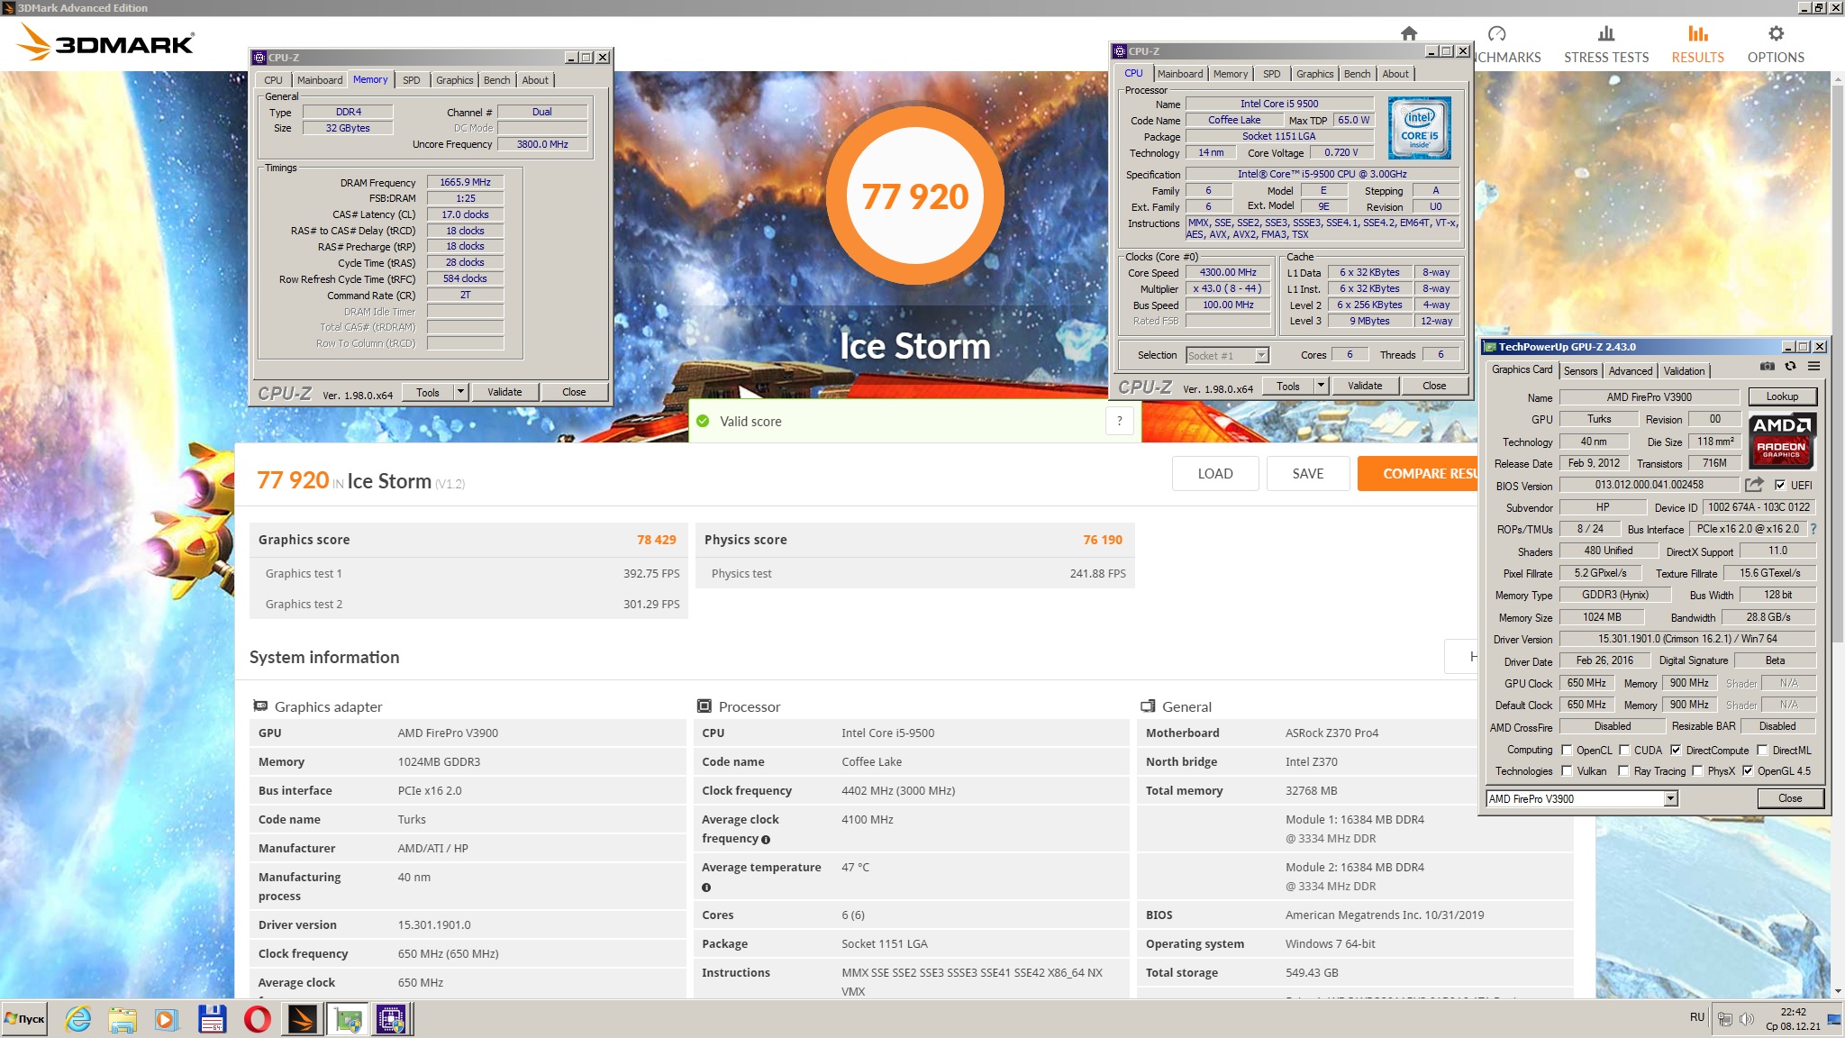1845x1038 pixels.
Task: Open Internet Explorer from the taskbar
Action: [x=78, y=1019]
